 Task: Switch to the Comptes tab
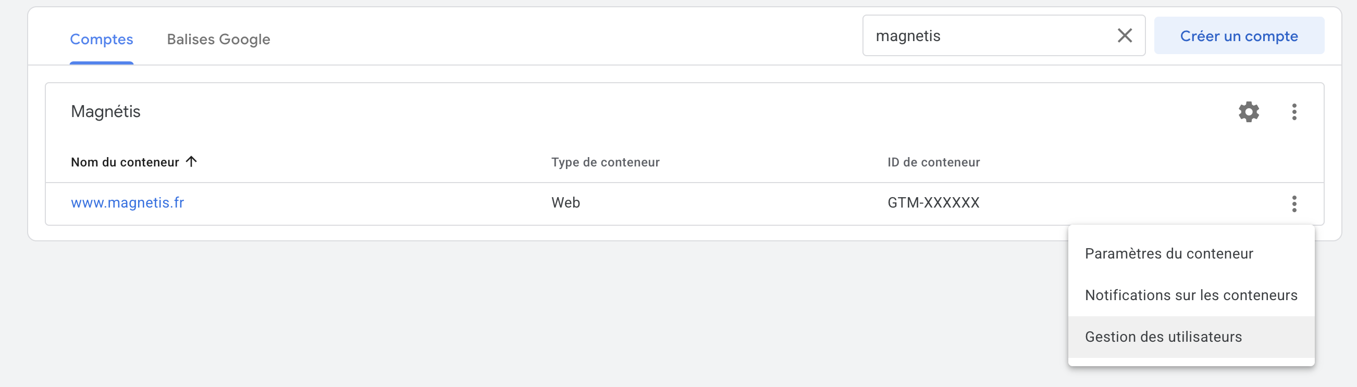click(x=102, y=40)
